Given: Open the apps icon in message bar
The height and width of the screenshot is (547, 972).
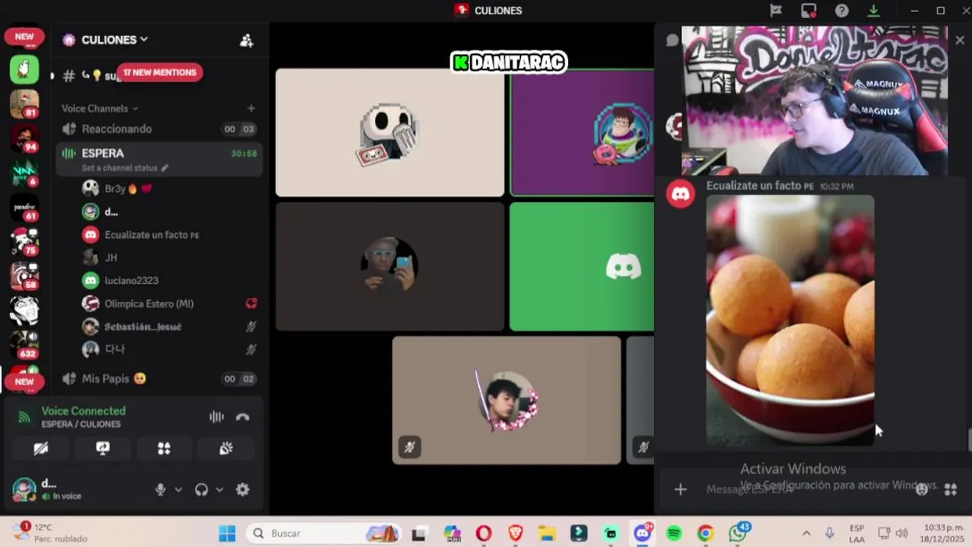Looking at the screenshot, I should pos(950,489).
